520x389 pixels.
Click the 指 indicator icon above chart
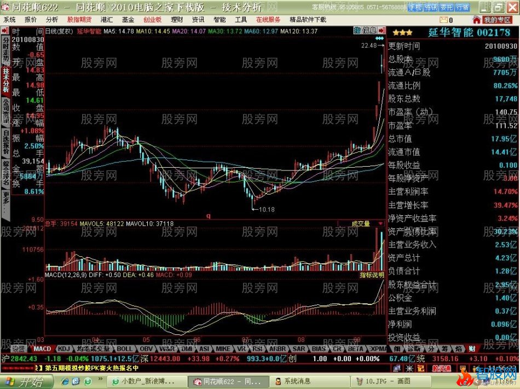click(357, 31)
